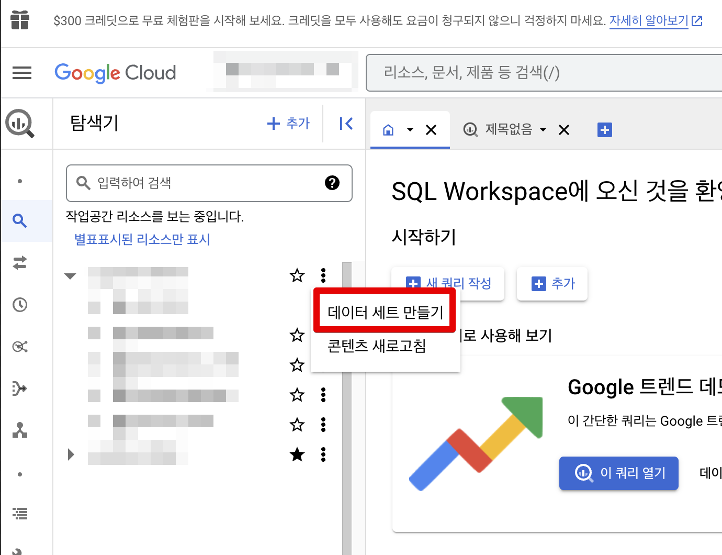Open data transfers arrows icon in sidebar
The image size is (722, 555).
tap(20, 262)
